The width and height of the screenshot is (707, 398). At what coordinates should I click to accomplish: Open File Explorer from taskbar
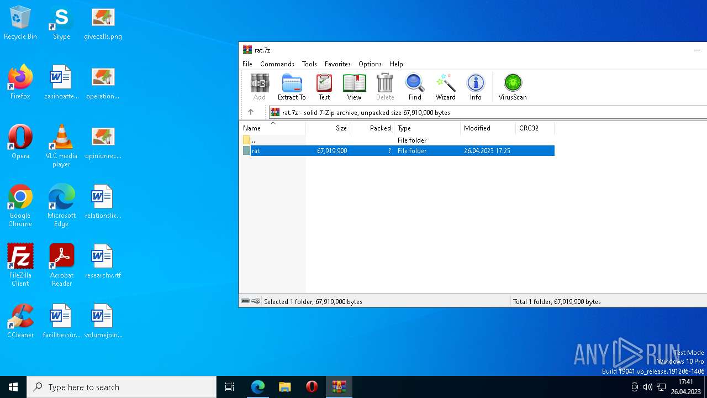[x=284, y=387]
